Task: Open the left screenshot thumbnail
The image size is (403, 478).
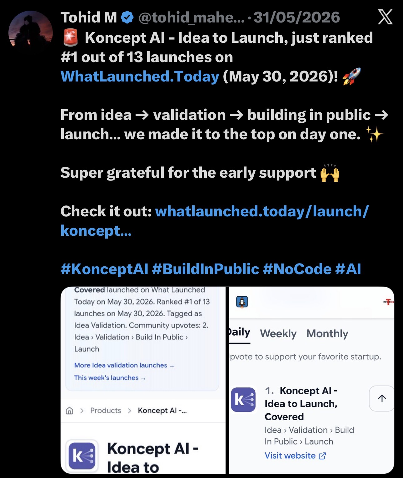Action: pos(143,380)
